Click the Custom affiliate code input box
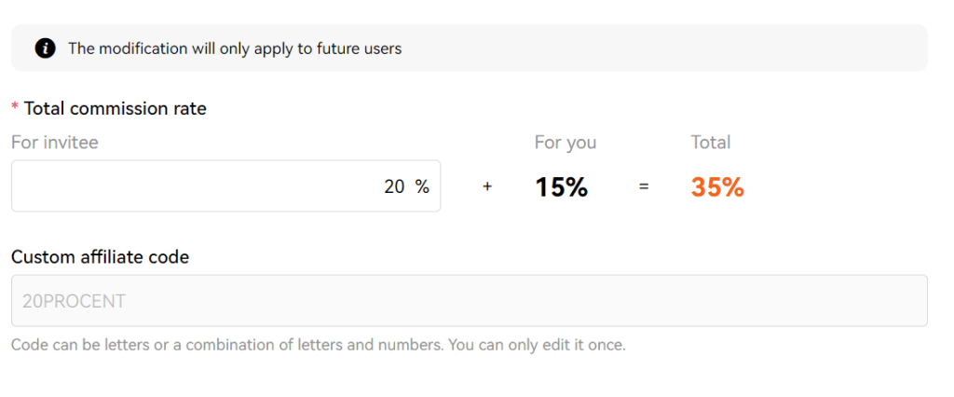 coord(470,301)
